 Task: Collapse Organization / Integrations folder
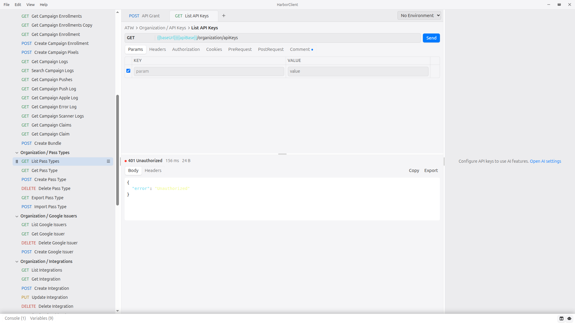[x=17, y=262]
